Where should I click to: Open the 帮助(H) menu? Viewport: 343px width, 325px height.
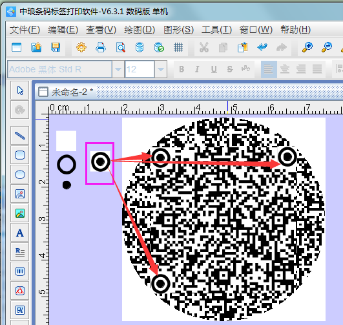(x=296, y=30)
